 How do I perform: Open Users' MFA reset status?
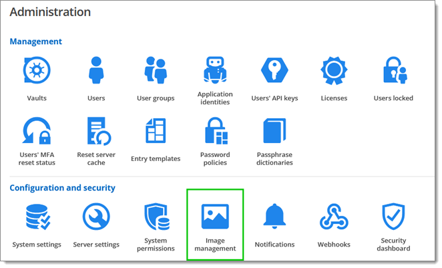[x=37, y=131]
